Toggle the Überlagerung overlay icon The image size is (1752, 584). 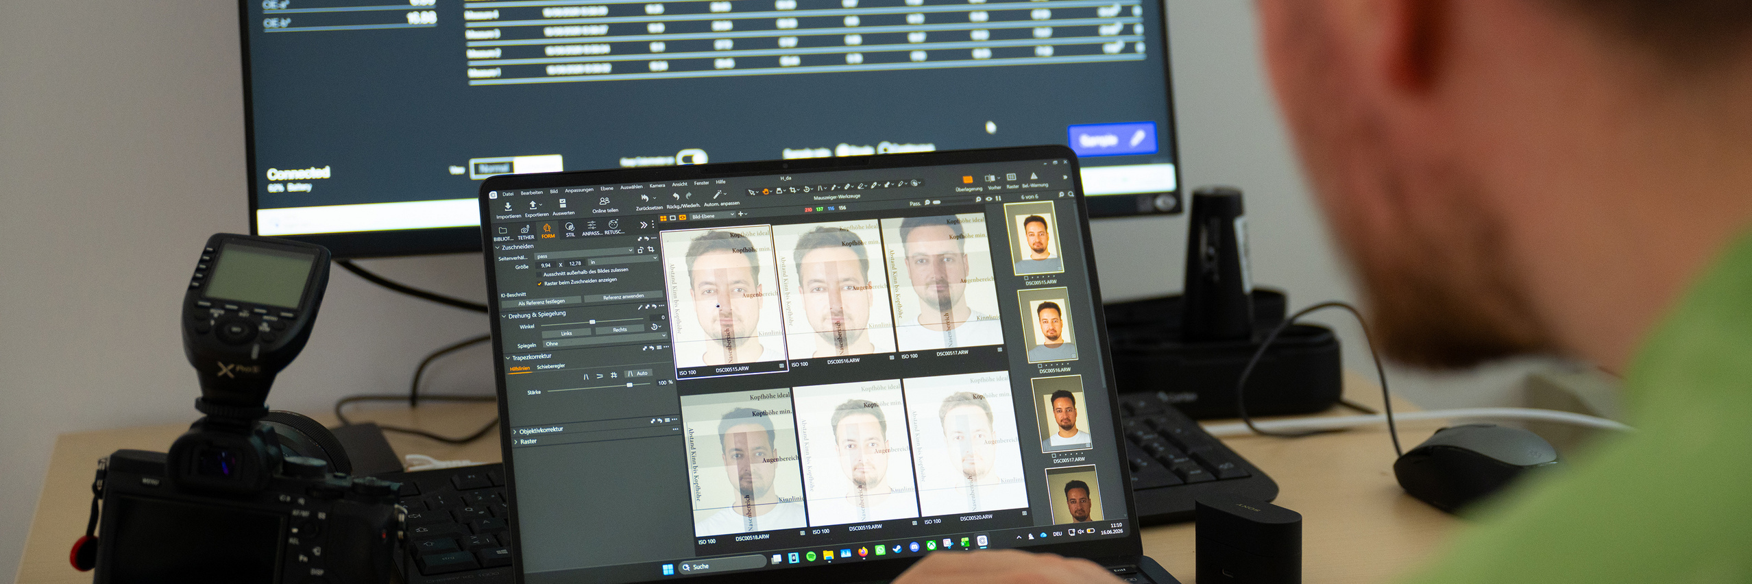[968, 180]
